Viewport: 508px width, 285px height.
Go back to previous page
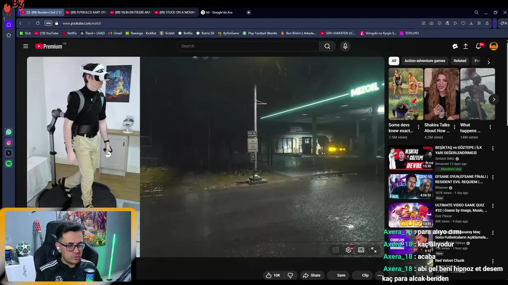20,23
